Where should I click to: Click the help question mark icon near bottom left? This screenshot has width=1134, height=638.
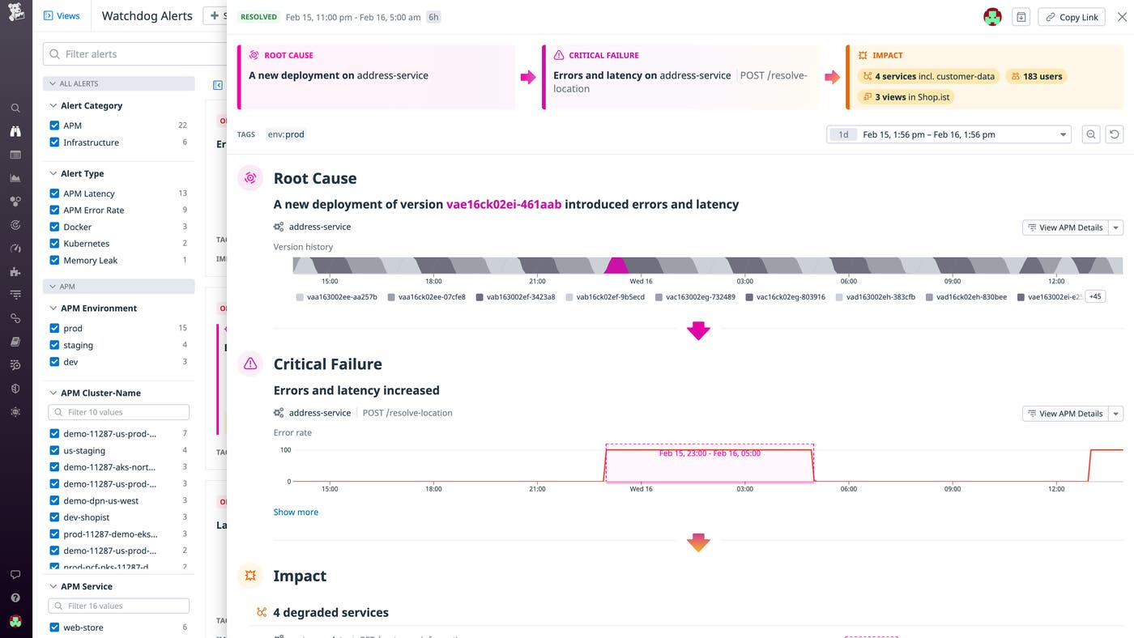pos(15,598)
